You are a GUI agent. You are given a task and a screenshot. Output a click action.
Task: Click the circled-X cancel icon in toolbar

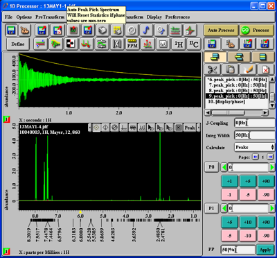132,31
